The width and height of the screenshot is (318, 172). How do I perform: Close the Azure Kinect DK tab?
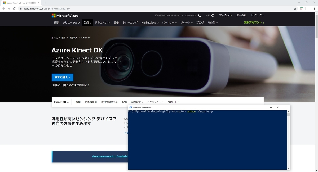coord(39,3)
